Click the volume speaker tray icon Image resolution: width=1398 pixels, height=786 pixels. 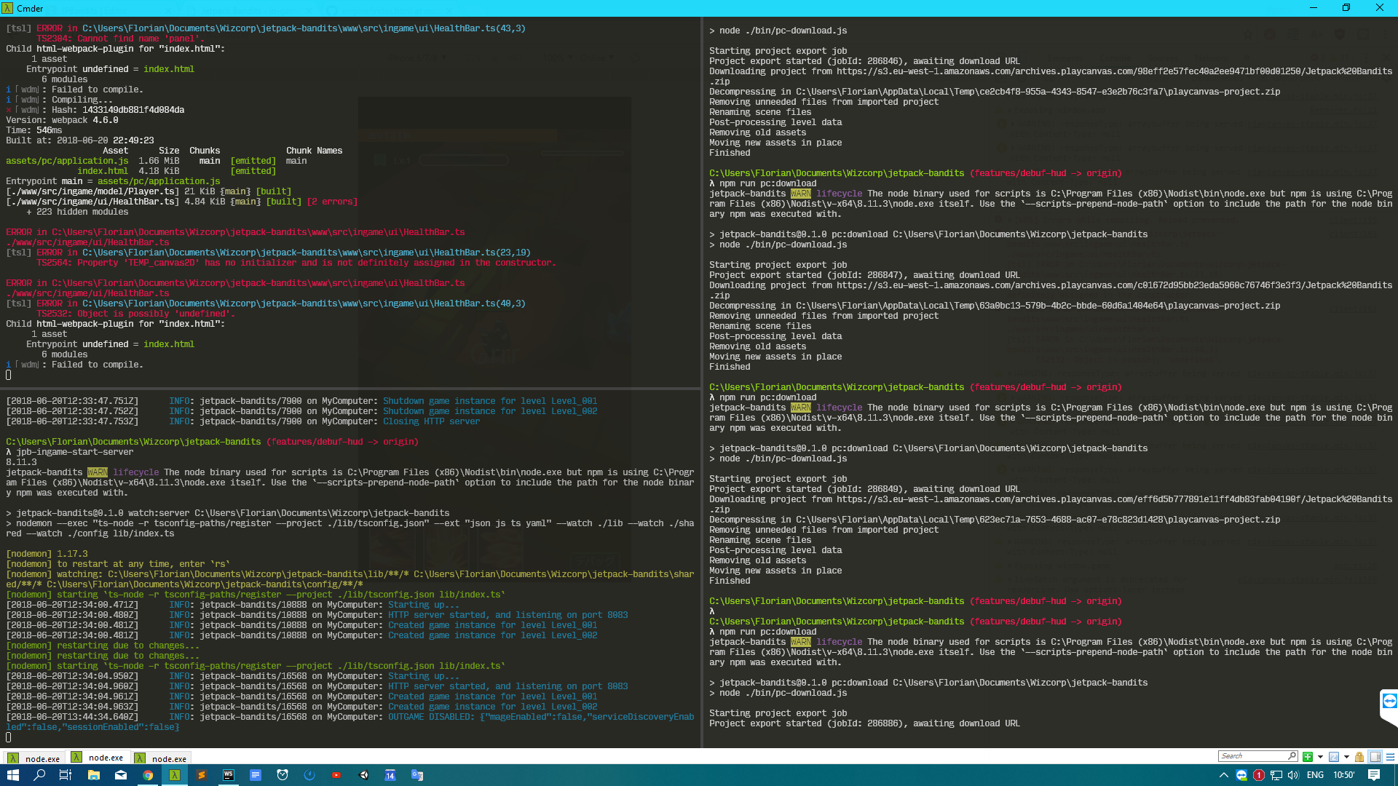click(1293, 775)
